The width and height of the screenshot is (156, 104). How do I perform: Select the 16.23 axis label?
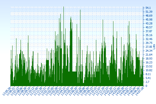pos(149,62)
